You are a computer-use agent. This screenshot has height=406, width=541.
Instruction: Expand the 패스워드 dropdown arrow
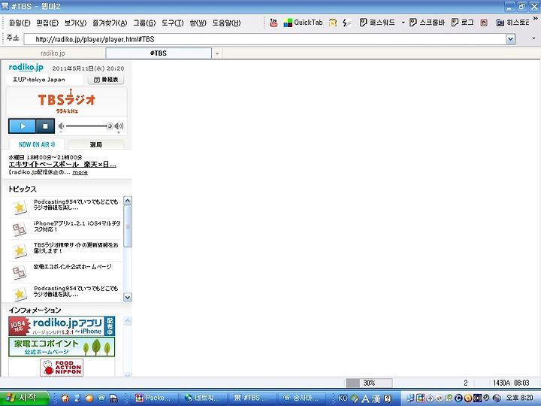click(403, 23)
